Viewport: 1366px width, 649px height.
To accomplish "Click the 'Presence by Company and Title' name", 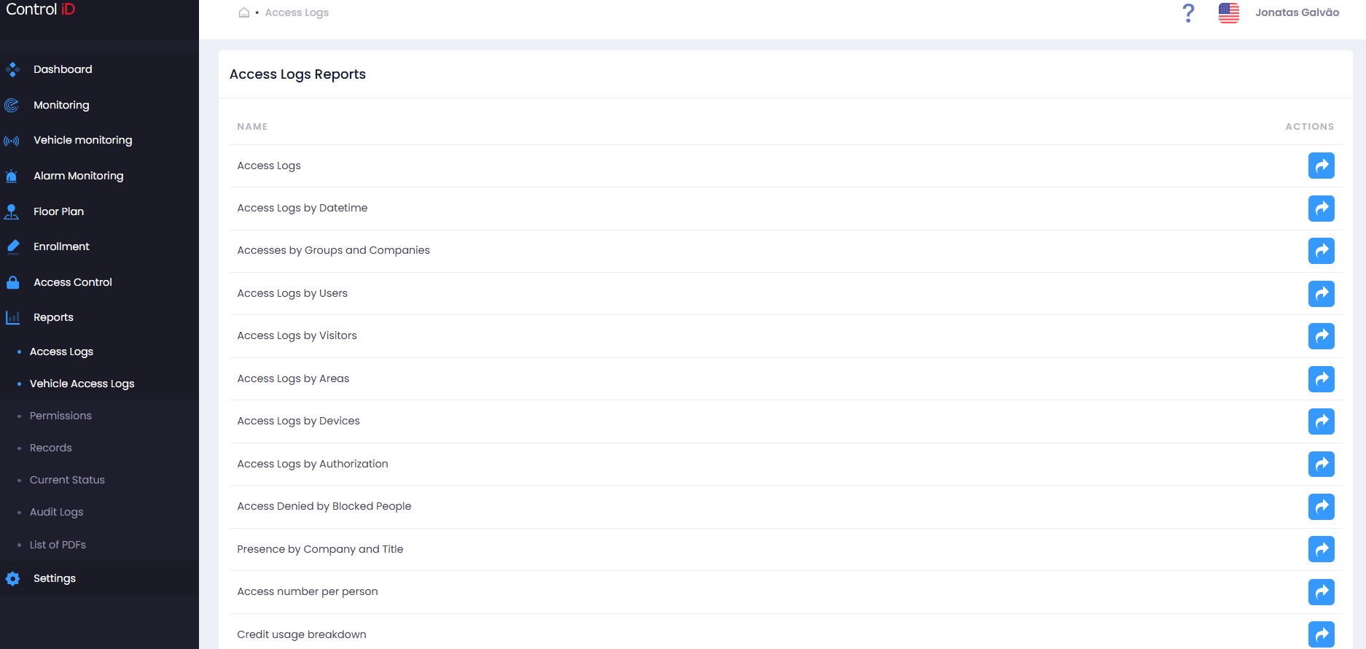I will point(320,549).
